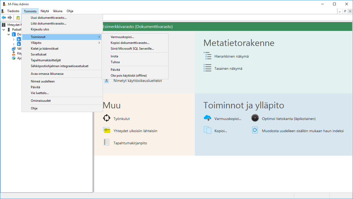The width and height of the screenshot is (353, 199).
Task: Open the Näytä menu in the menu bar
Action: click(45, 11)
